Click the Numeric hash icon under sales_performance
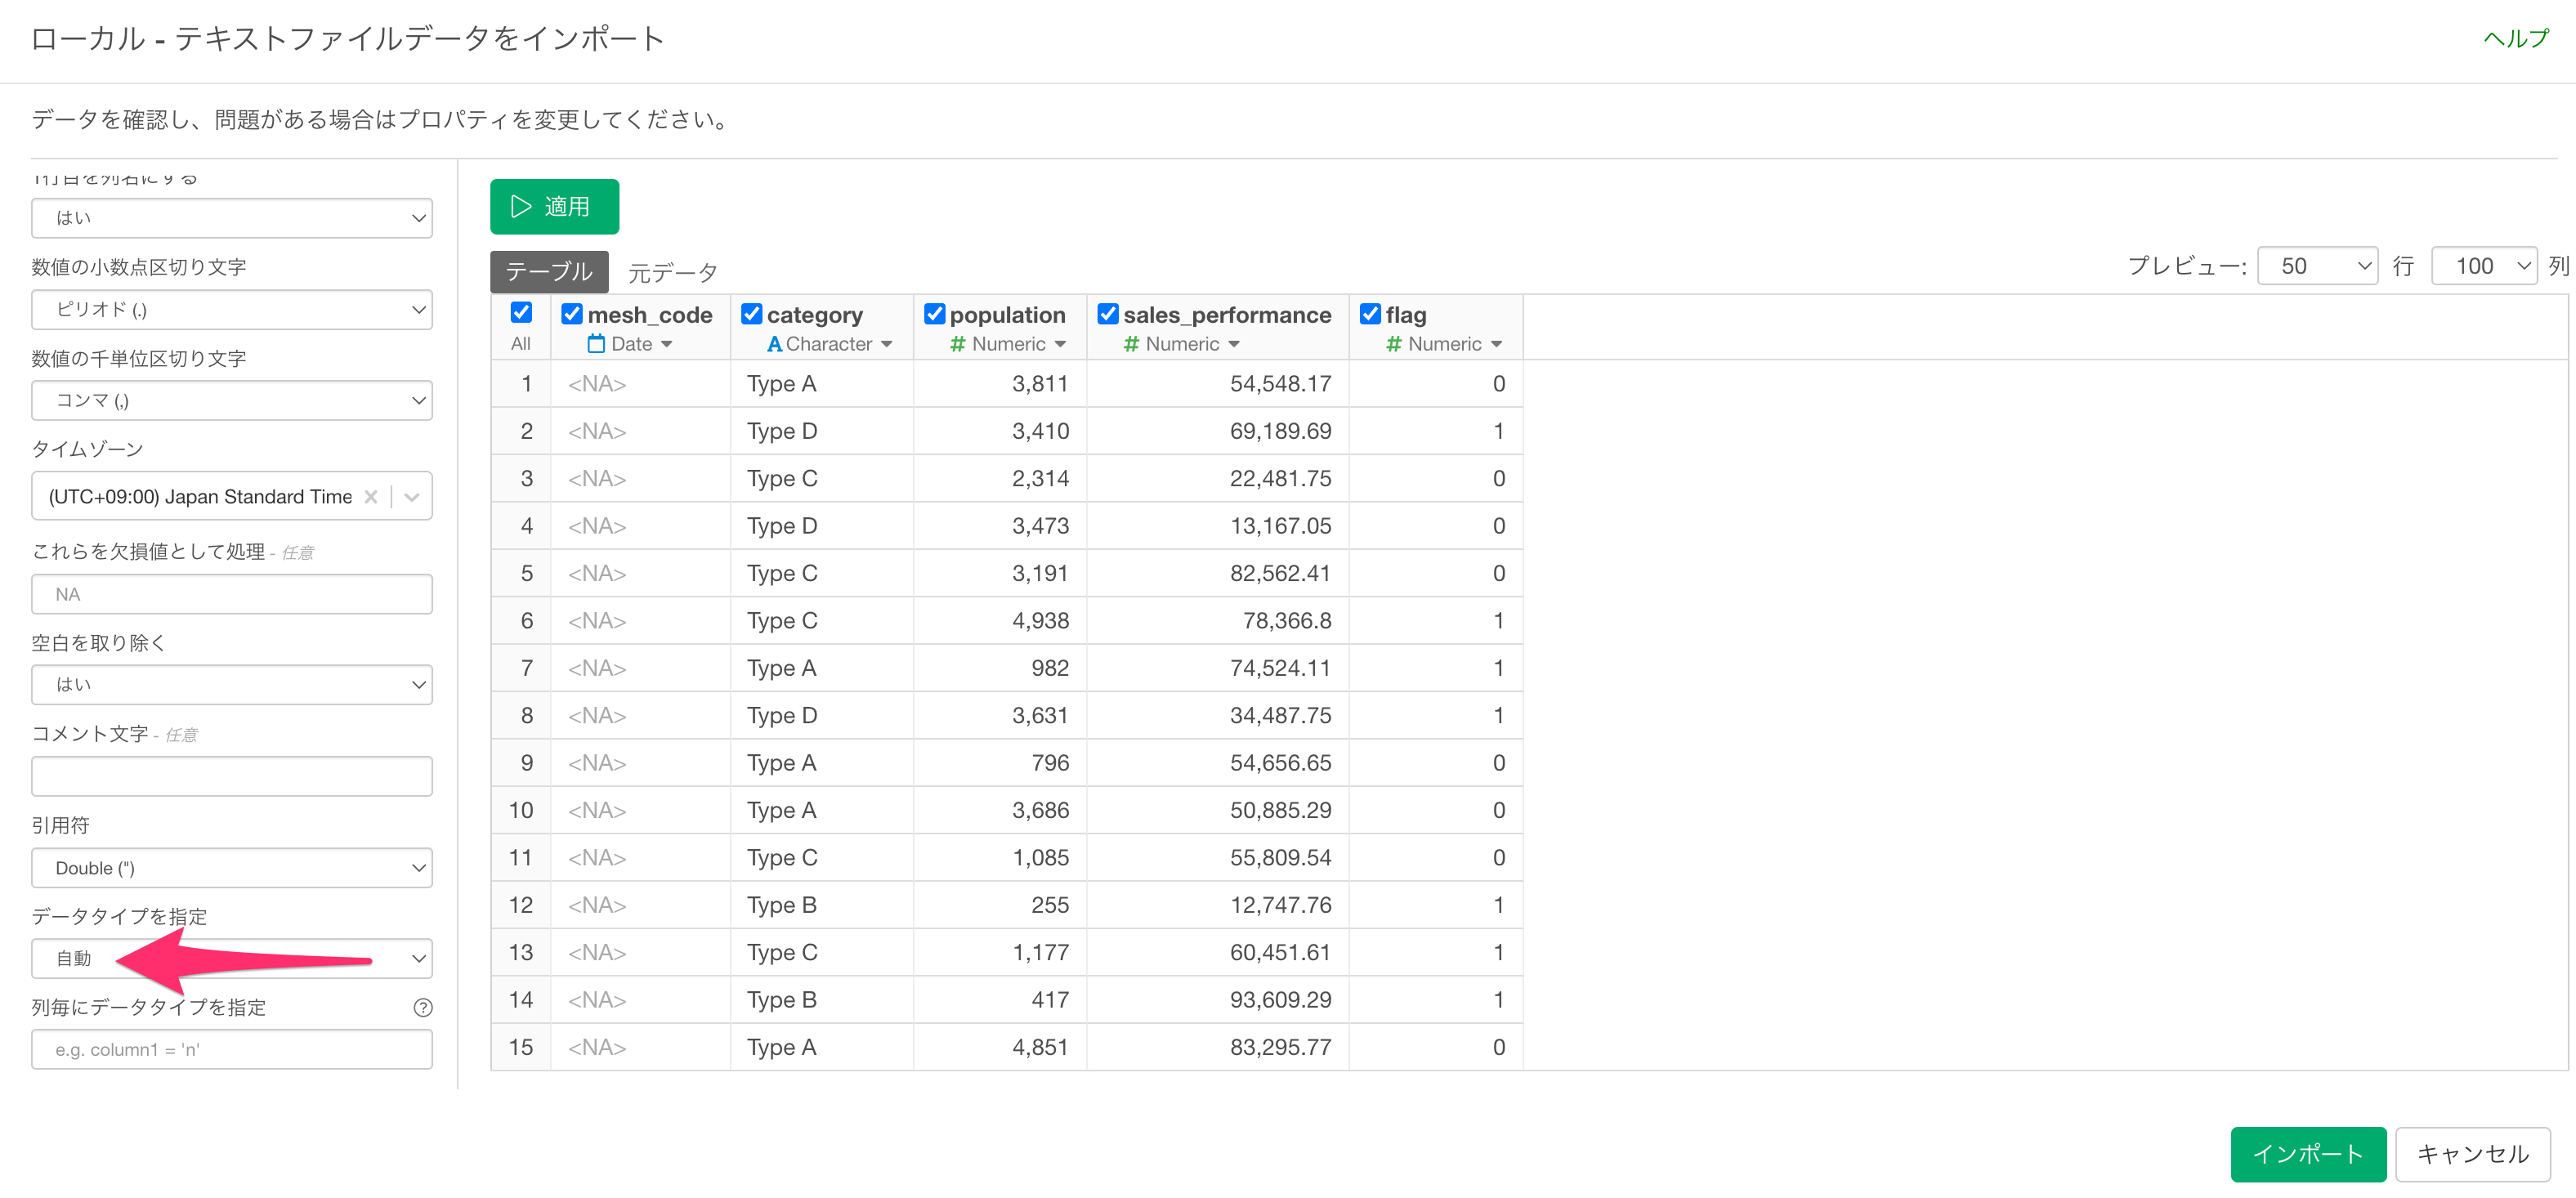Image resolution: width=2576 pixels, height=1198 pixels. [1131, 344]
